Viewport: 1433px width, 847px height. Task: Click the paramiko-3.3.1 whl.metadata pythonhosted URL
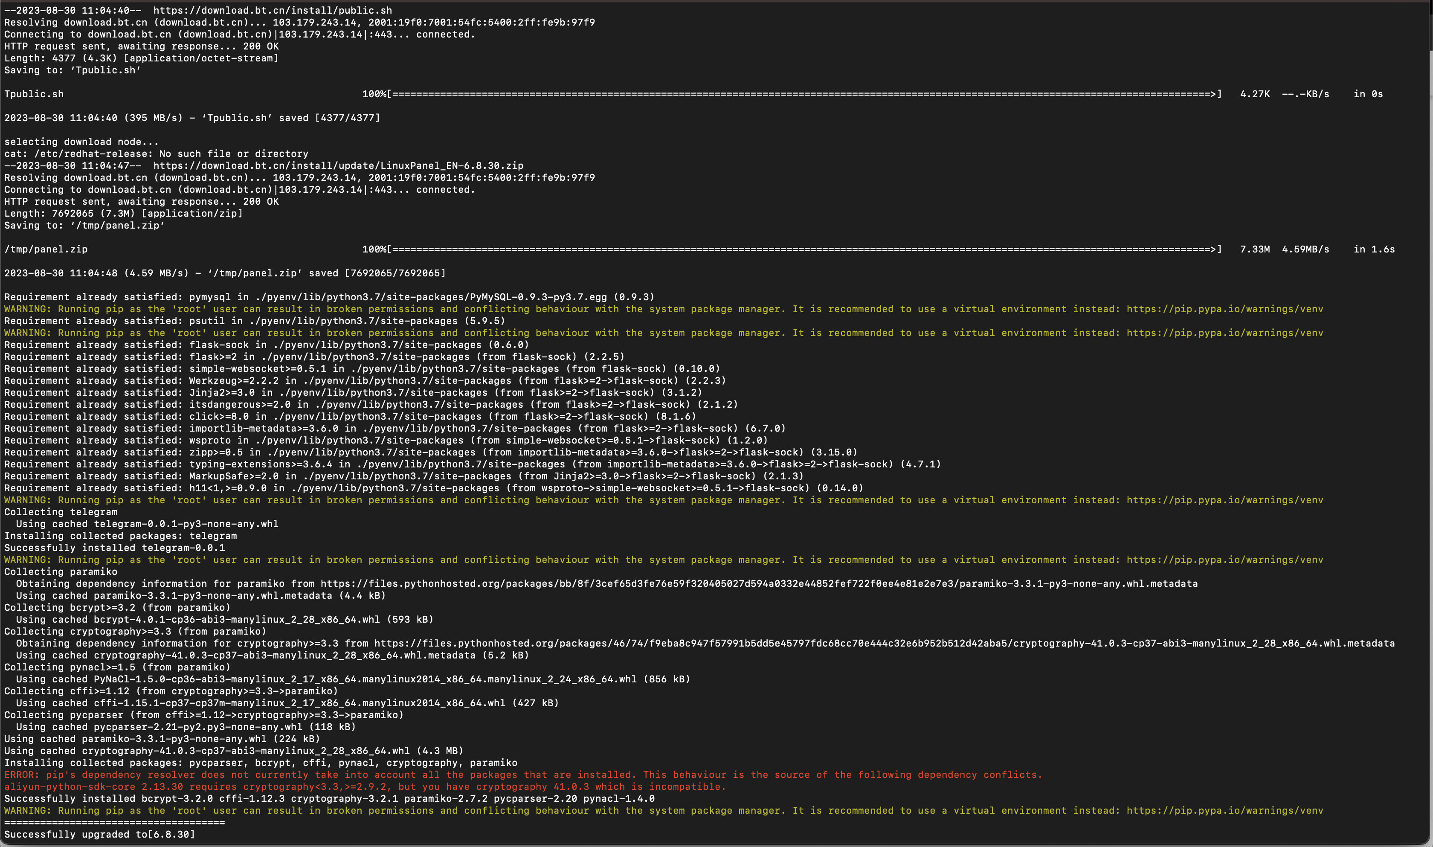[758, 583]
